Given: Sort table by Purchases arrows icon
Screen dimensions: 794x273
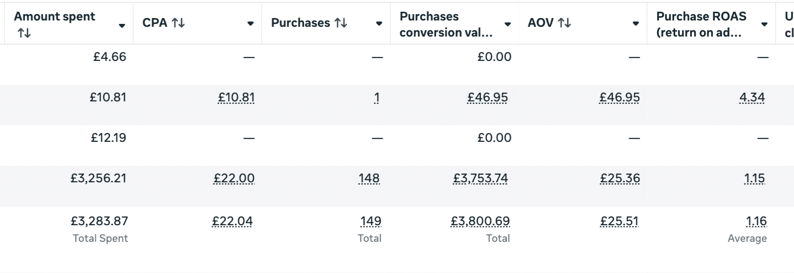Looking at the screenshot, I should click(341, 23).
